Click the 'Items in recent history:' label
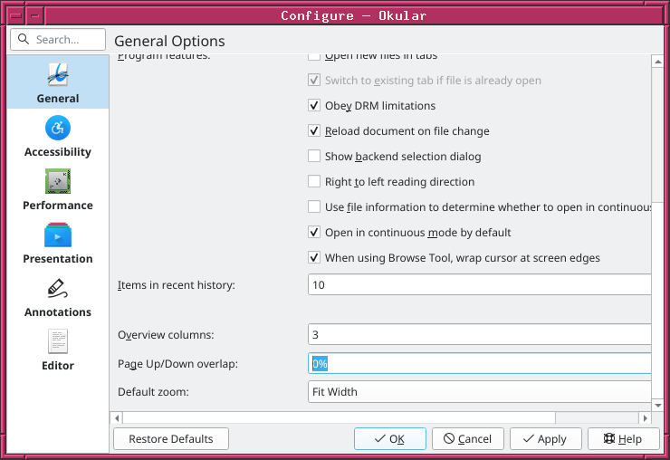 (177, 285)
